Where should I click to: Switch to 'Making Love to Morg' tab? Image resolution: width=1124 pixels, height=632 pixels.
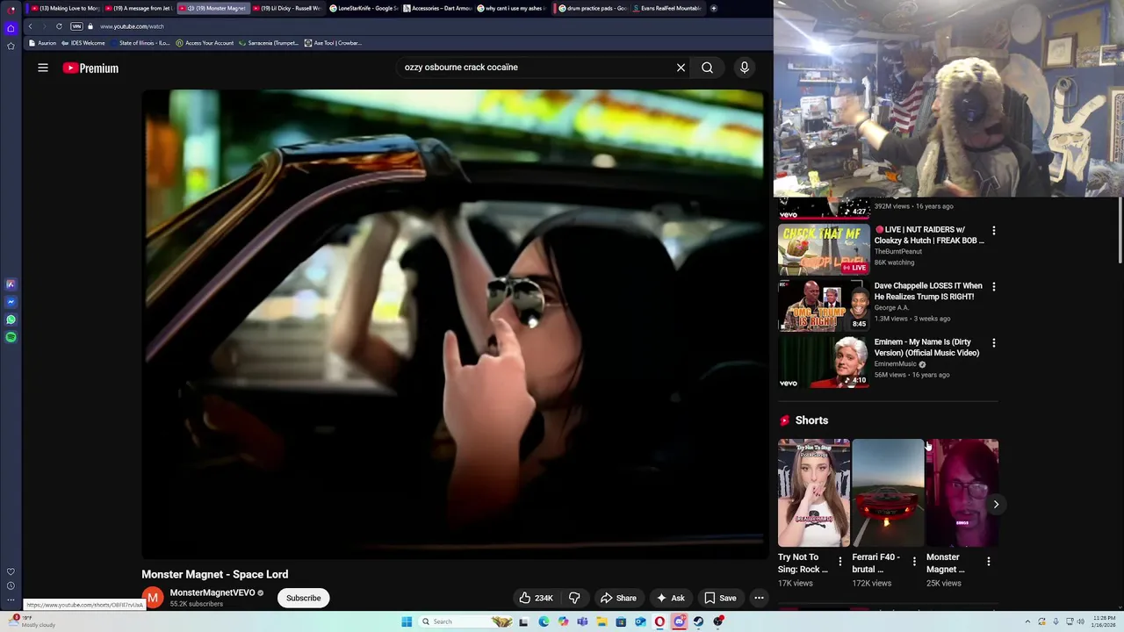coord(65,8)
